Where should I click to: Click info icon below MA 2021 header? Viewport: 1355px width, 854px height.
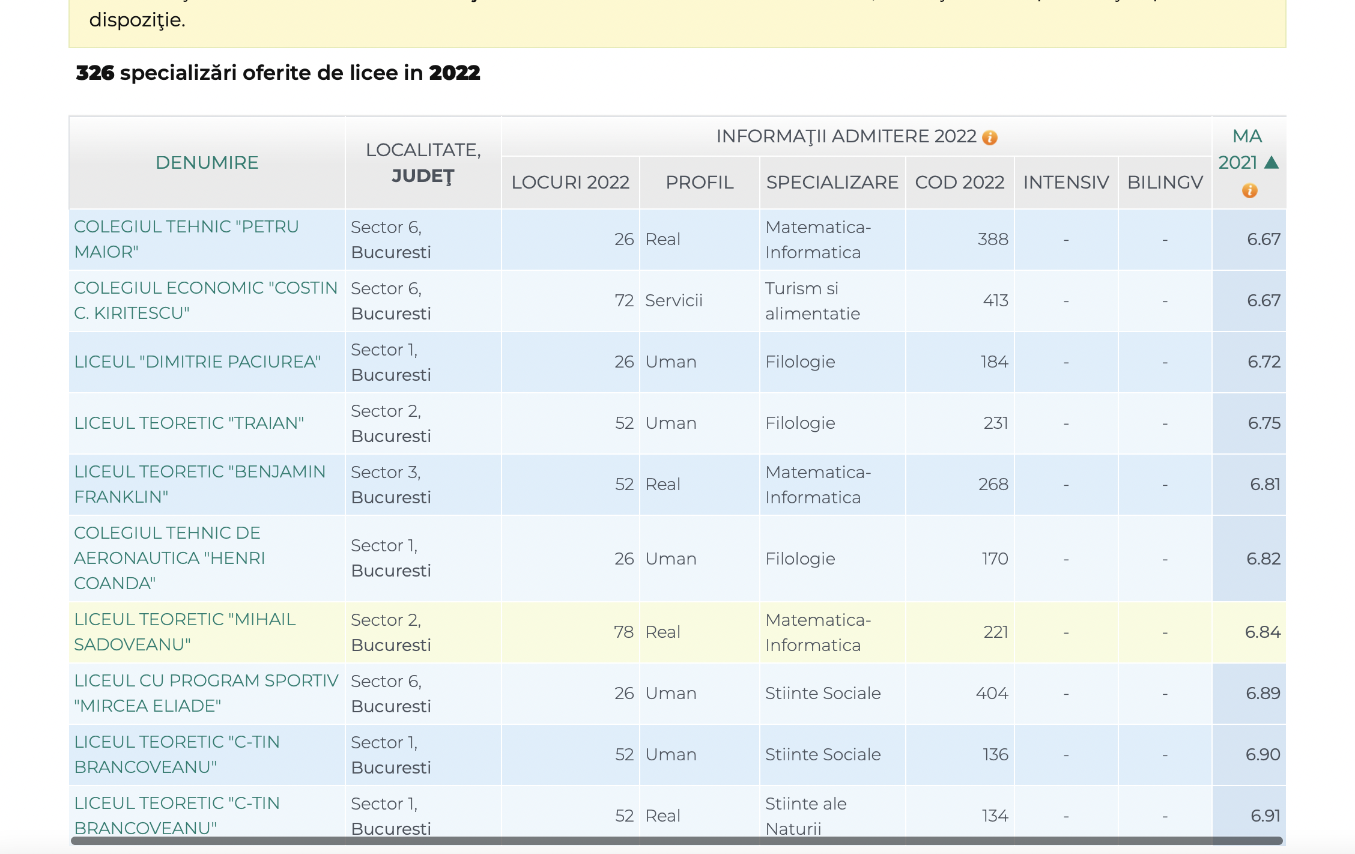click(x=1249, y=190)
